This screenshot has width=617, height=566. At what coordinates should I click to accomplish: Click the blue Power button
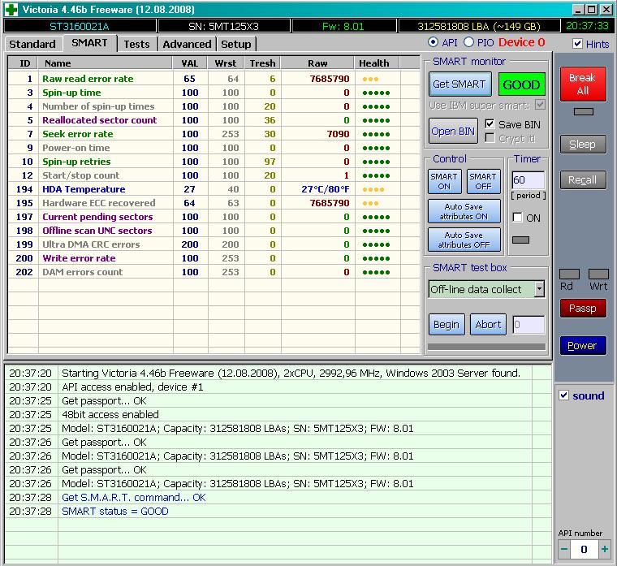(583, 345)
